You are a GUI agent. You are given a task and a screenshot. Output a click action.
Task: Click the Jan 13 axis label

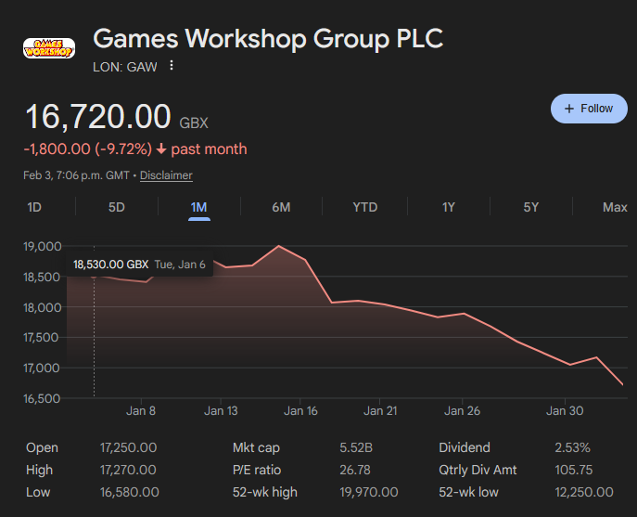(221, 411)
